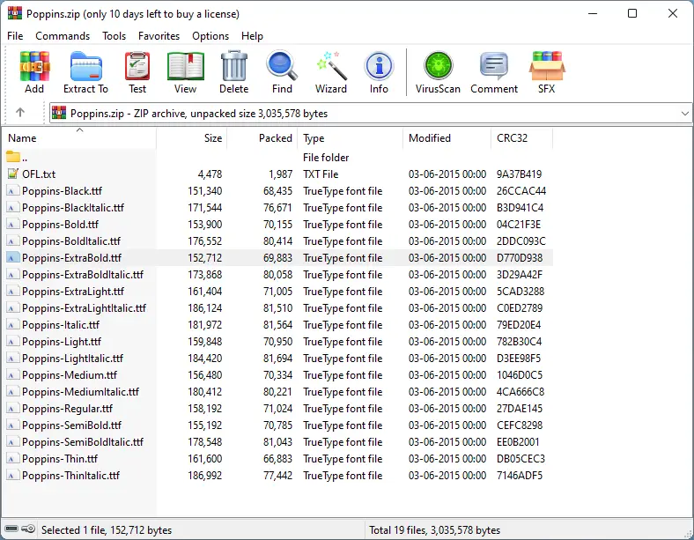The width and height of the screenshot is (694, 540).
Task: Click 'Selected 1 file, 152,712 bytes' status
Action: point(107,529)
